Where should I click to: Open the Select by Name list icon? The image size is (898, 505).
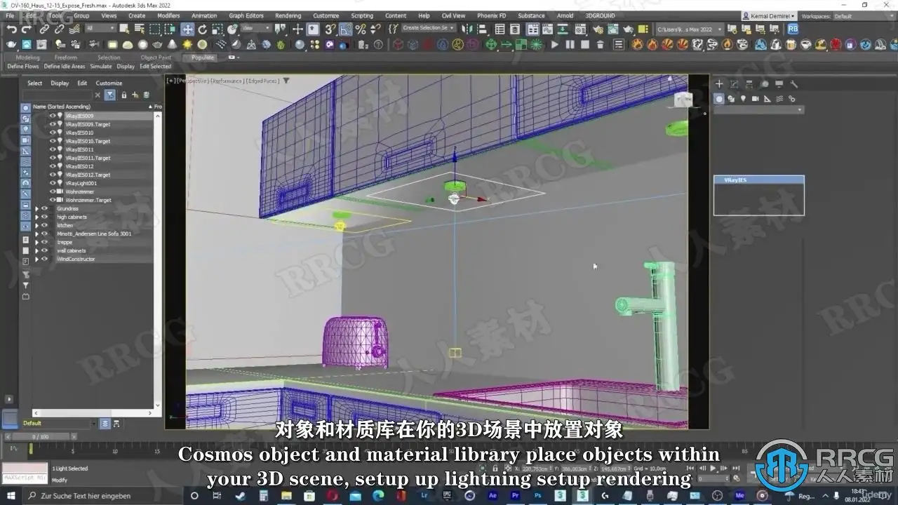[139, 29]
